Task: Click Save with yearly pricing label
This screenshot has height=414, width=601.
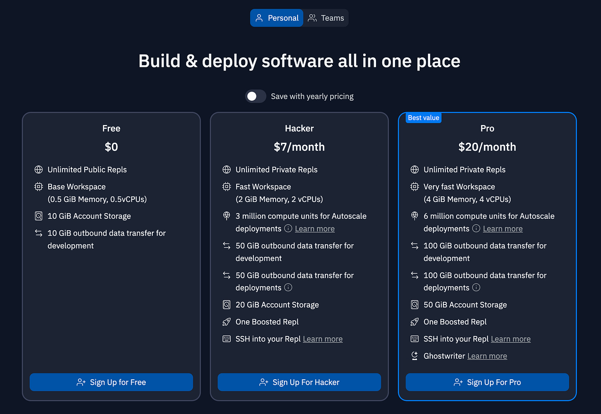Action: (x=312, y=96)
